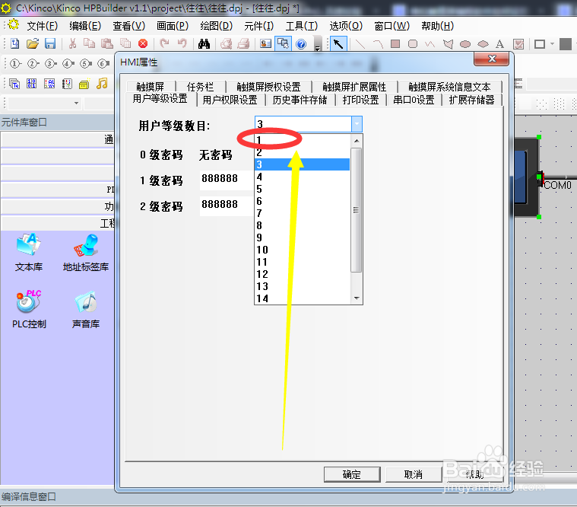Choose 5 in the level count list
Screen dimensions: 577x507
pos(302,189)
